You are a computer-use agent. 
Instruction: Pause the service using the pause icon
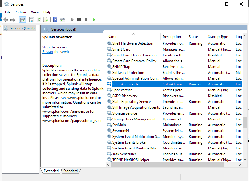pos(86,20)
